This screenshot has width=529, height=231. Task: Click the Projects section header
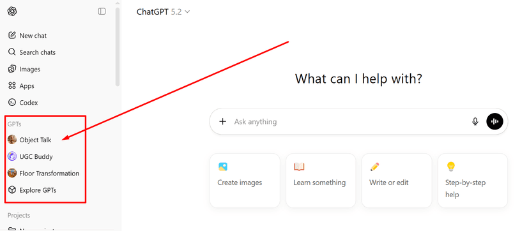[19, 215]
